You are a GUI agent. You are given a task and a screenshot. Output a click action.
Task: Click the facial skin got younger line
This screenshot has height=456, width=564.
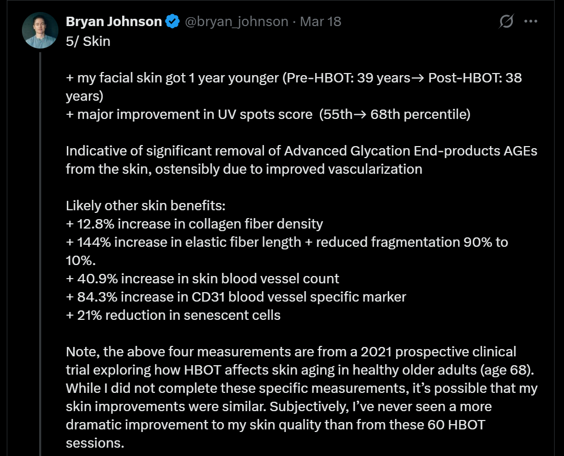294,87
